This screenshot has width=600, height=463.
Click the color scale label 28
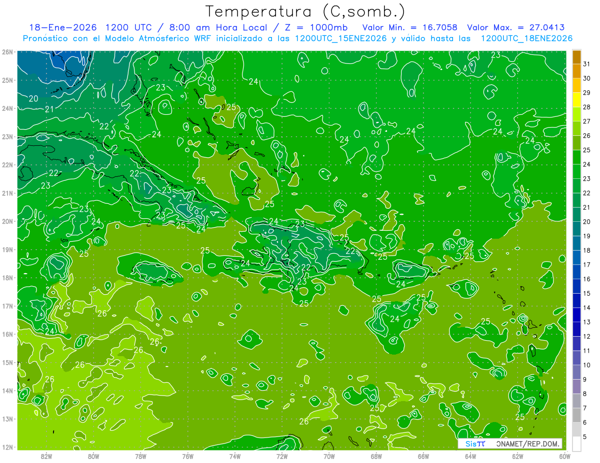point(587,107)
